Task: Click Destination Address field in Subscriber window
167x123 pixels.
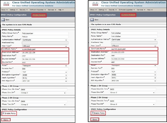Action: [134, 52]
